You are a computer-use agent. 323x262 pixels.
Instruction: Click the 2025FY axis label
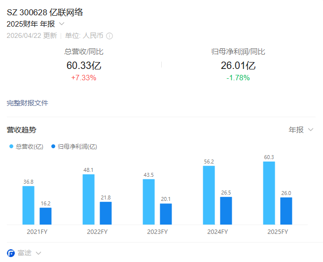[x=278, y=232]
